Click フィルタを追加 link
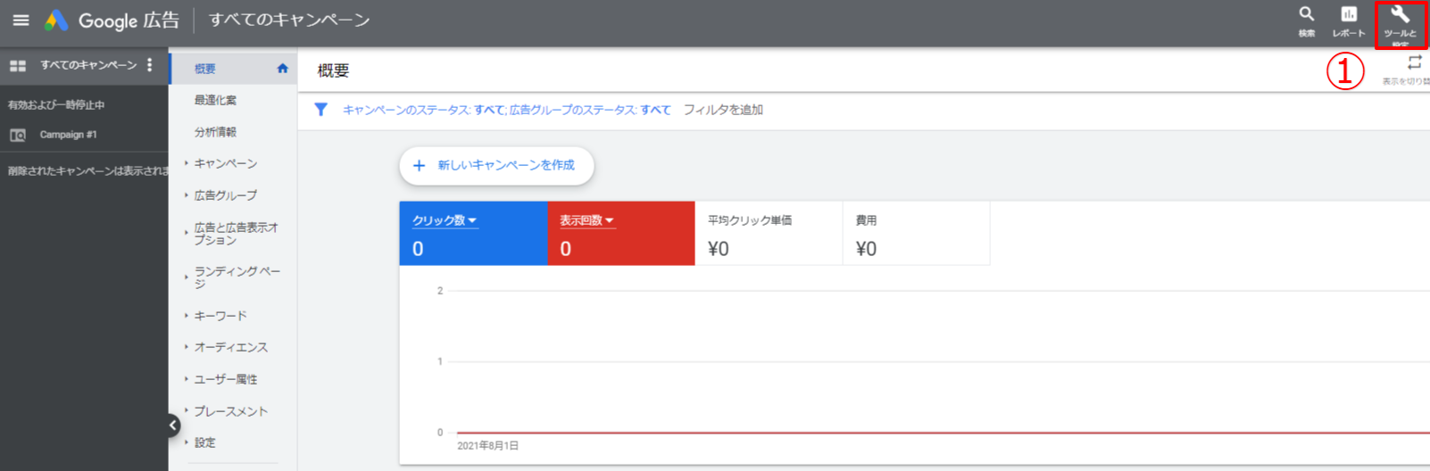Viewport: 1430px width, 471px height. point(723,110)
